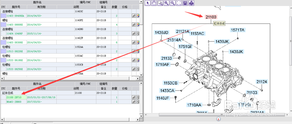This screenshot has height=124, width=292.
Task: Open shapes icon for R6A63 2BB00 row
Action: [x=138, y=102]
